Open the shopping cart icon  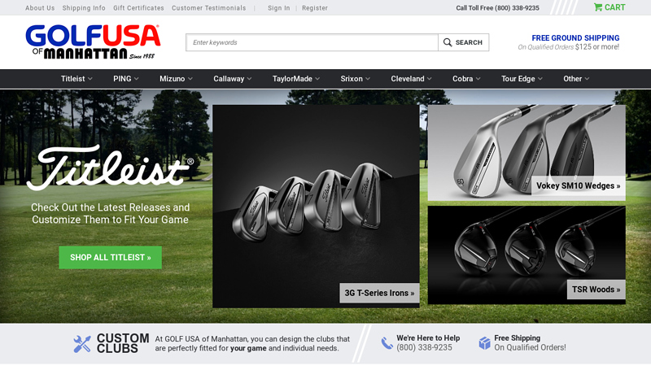tap(598, 7)
